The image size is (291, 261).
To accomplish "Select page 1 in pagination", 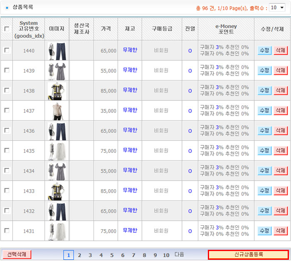I will (69, 255).
